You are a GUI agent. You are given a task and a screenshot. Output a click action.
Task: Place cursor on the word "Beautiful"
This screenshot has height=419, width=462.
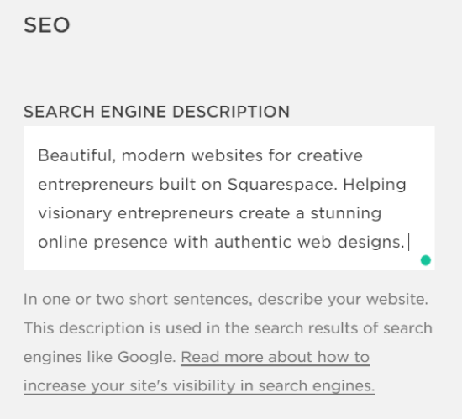[x=76, y=155]
